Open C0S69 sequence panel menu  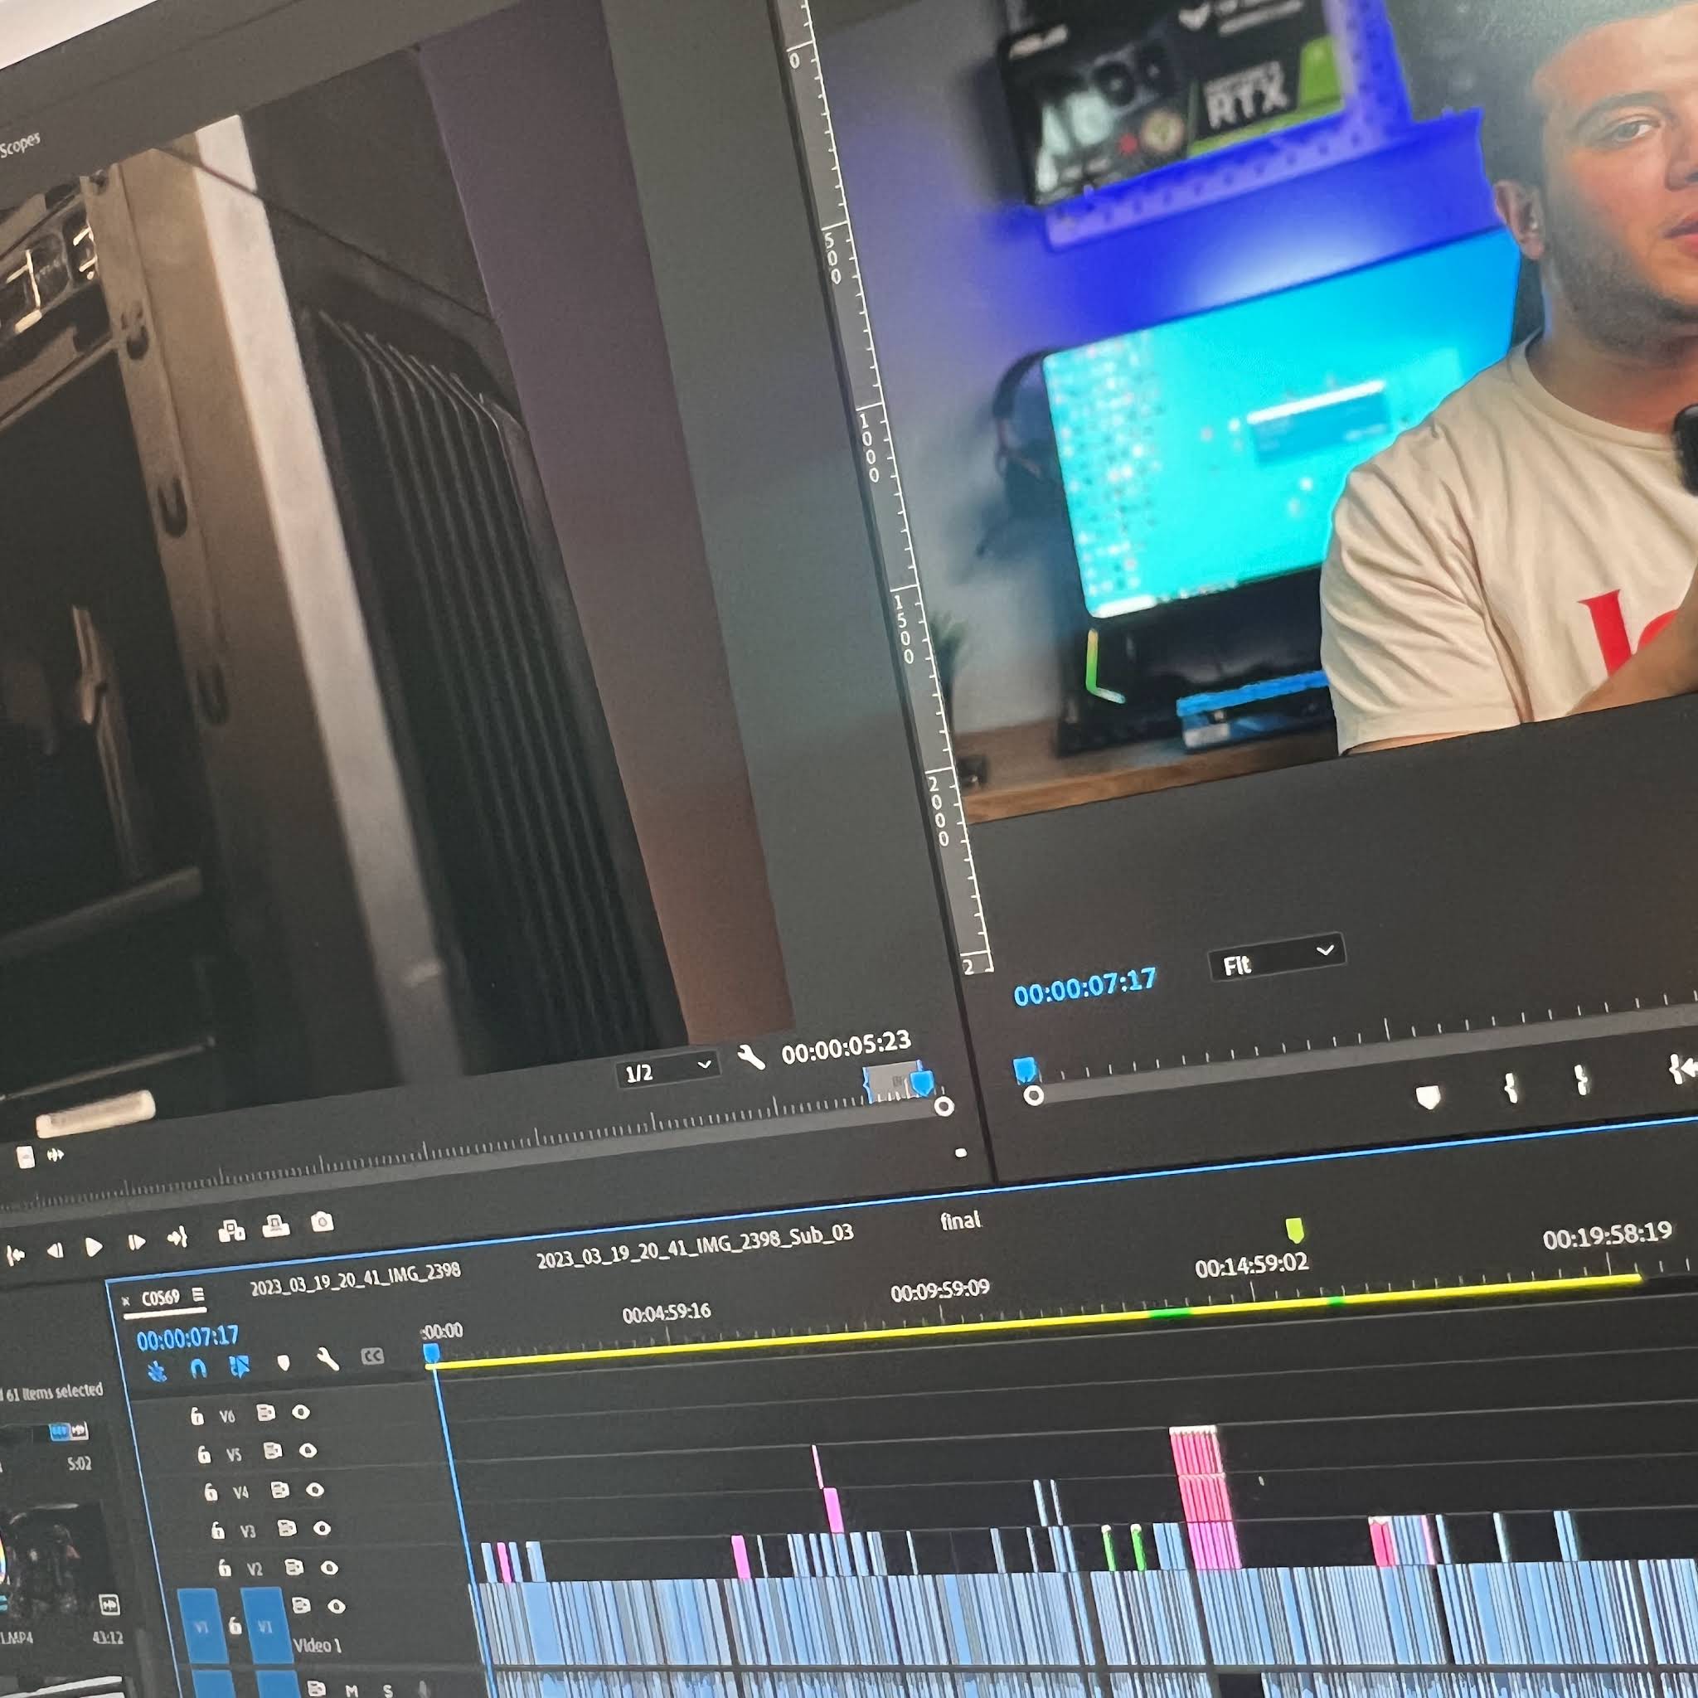tap(199, 1294)
